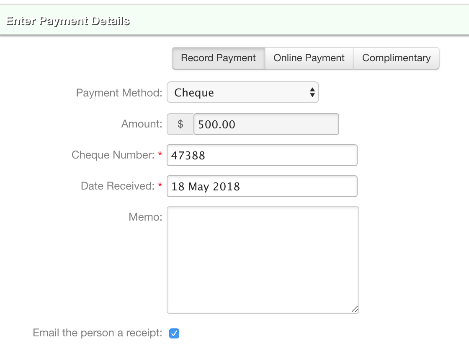This screenshot has width=469, height=359.
Task: Click the dollar sign currency symbol
Action: click(180, 124)
